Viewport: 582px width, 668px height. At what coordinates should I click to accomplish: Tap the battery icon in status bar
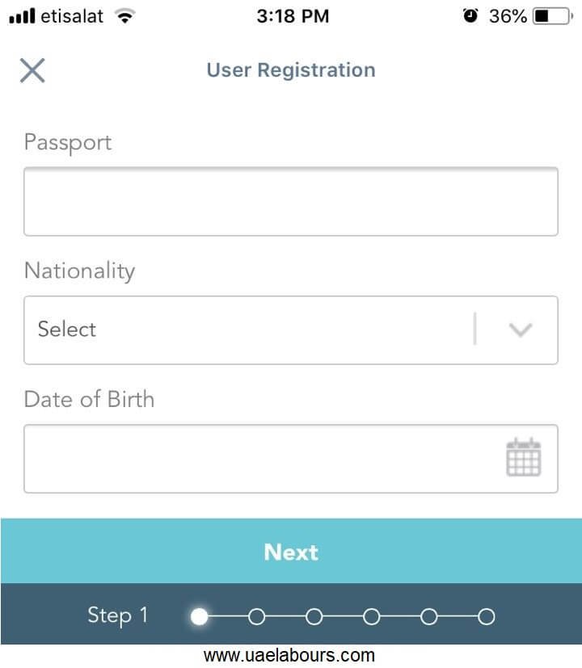(x=553, y=16)
